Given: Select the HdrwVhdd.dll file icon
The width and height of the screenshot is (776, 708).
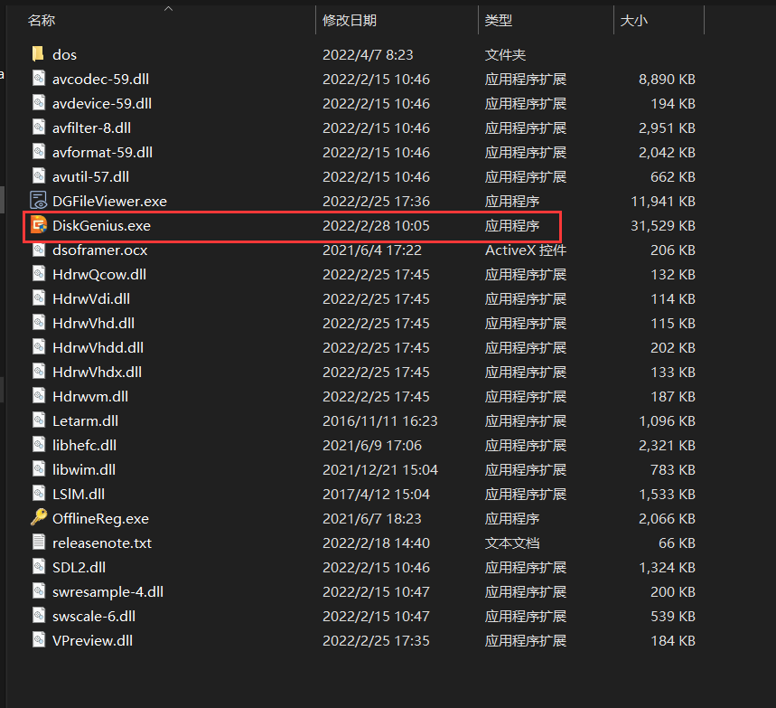Looking at the screenshot, I should (39, 347).
